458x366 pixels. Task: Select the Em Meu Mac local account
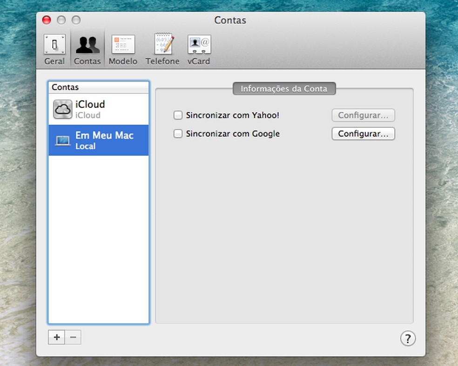pos(99,140)
